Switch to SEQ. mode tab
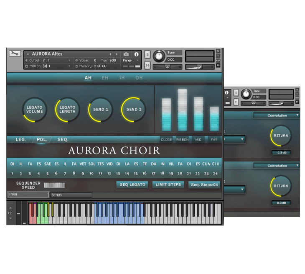The width and height of the screenshot is (305, 274). point(63,140)
